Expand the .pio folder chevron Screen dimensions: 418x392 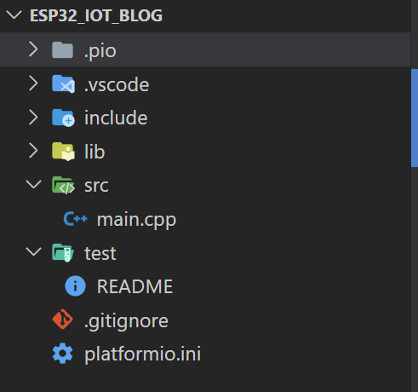[x=33, y=49]
